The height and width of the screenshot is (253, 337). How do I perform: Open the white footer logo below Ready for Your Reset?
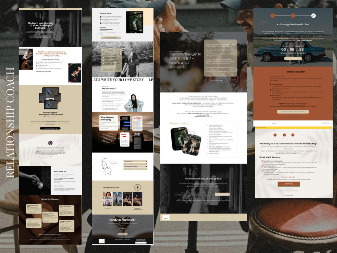point(102,241)
